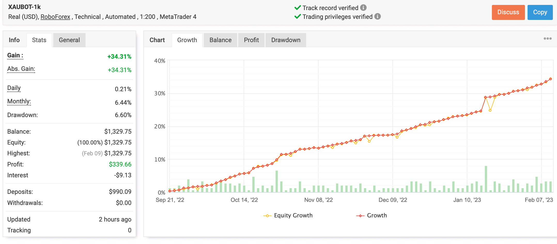Click info icon beside Track record verified
This screenshot has height=244, width=557.
(x=364, y=7)
